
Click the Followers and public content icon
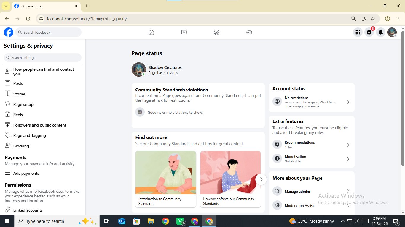(8, 125)
